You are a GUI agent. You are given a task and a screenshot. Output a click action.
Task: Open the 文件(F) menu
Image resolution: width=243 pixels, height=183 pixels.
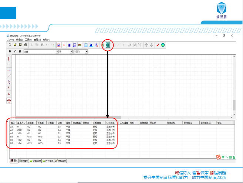[10, 40]
